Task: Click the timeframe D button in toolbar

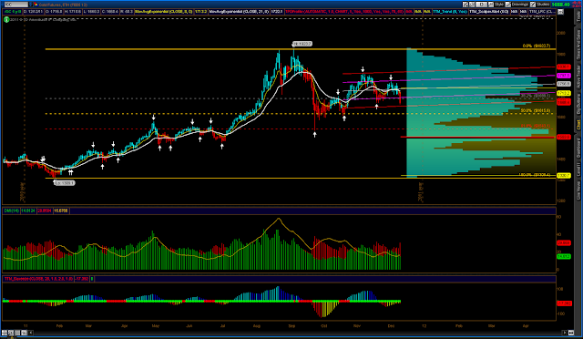Action: pyautogui.click(x=482, y=5)
